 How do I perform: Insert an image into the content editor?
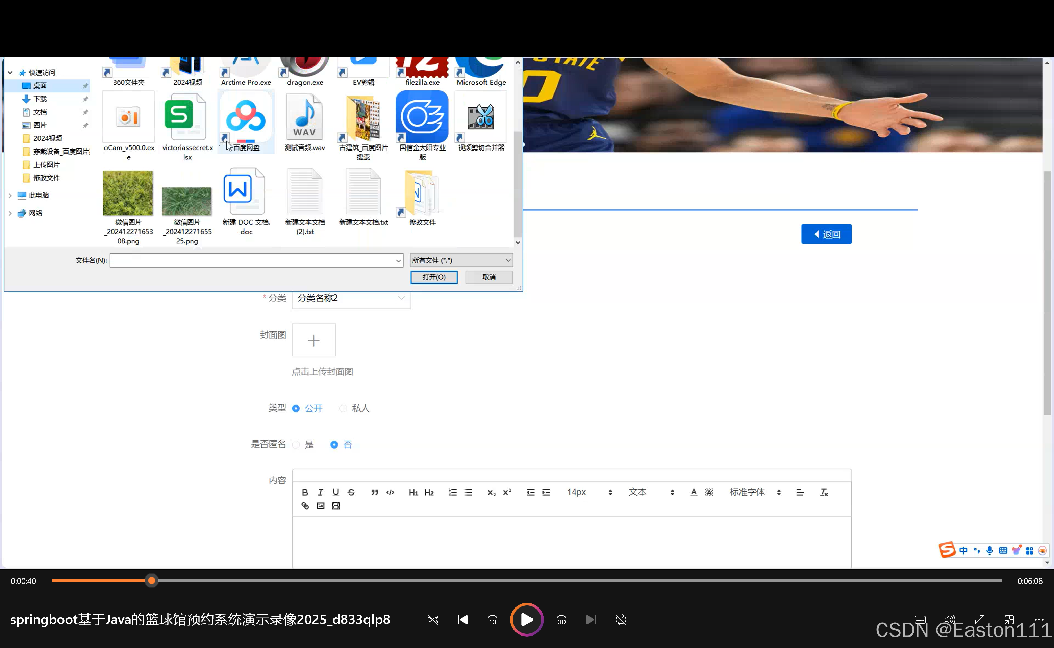(x=320, y=506)
